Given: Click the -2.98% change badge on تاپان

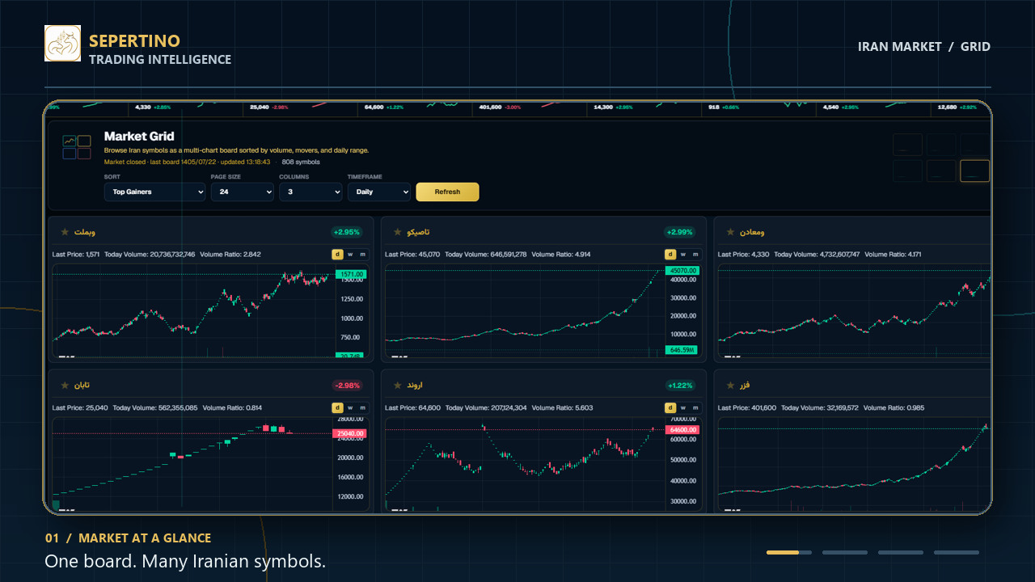Looking at the screenshot, I should [347, 386].
